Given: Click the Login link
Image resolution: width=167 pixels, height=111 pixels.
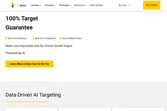Looking at the screenshot, I should 124,5.
